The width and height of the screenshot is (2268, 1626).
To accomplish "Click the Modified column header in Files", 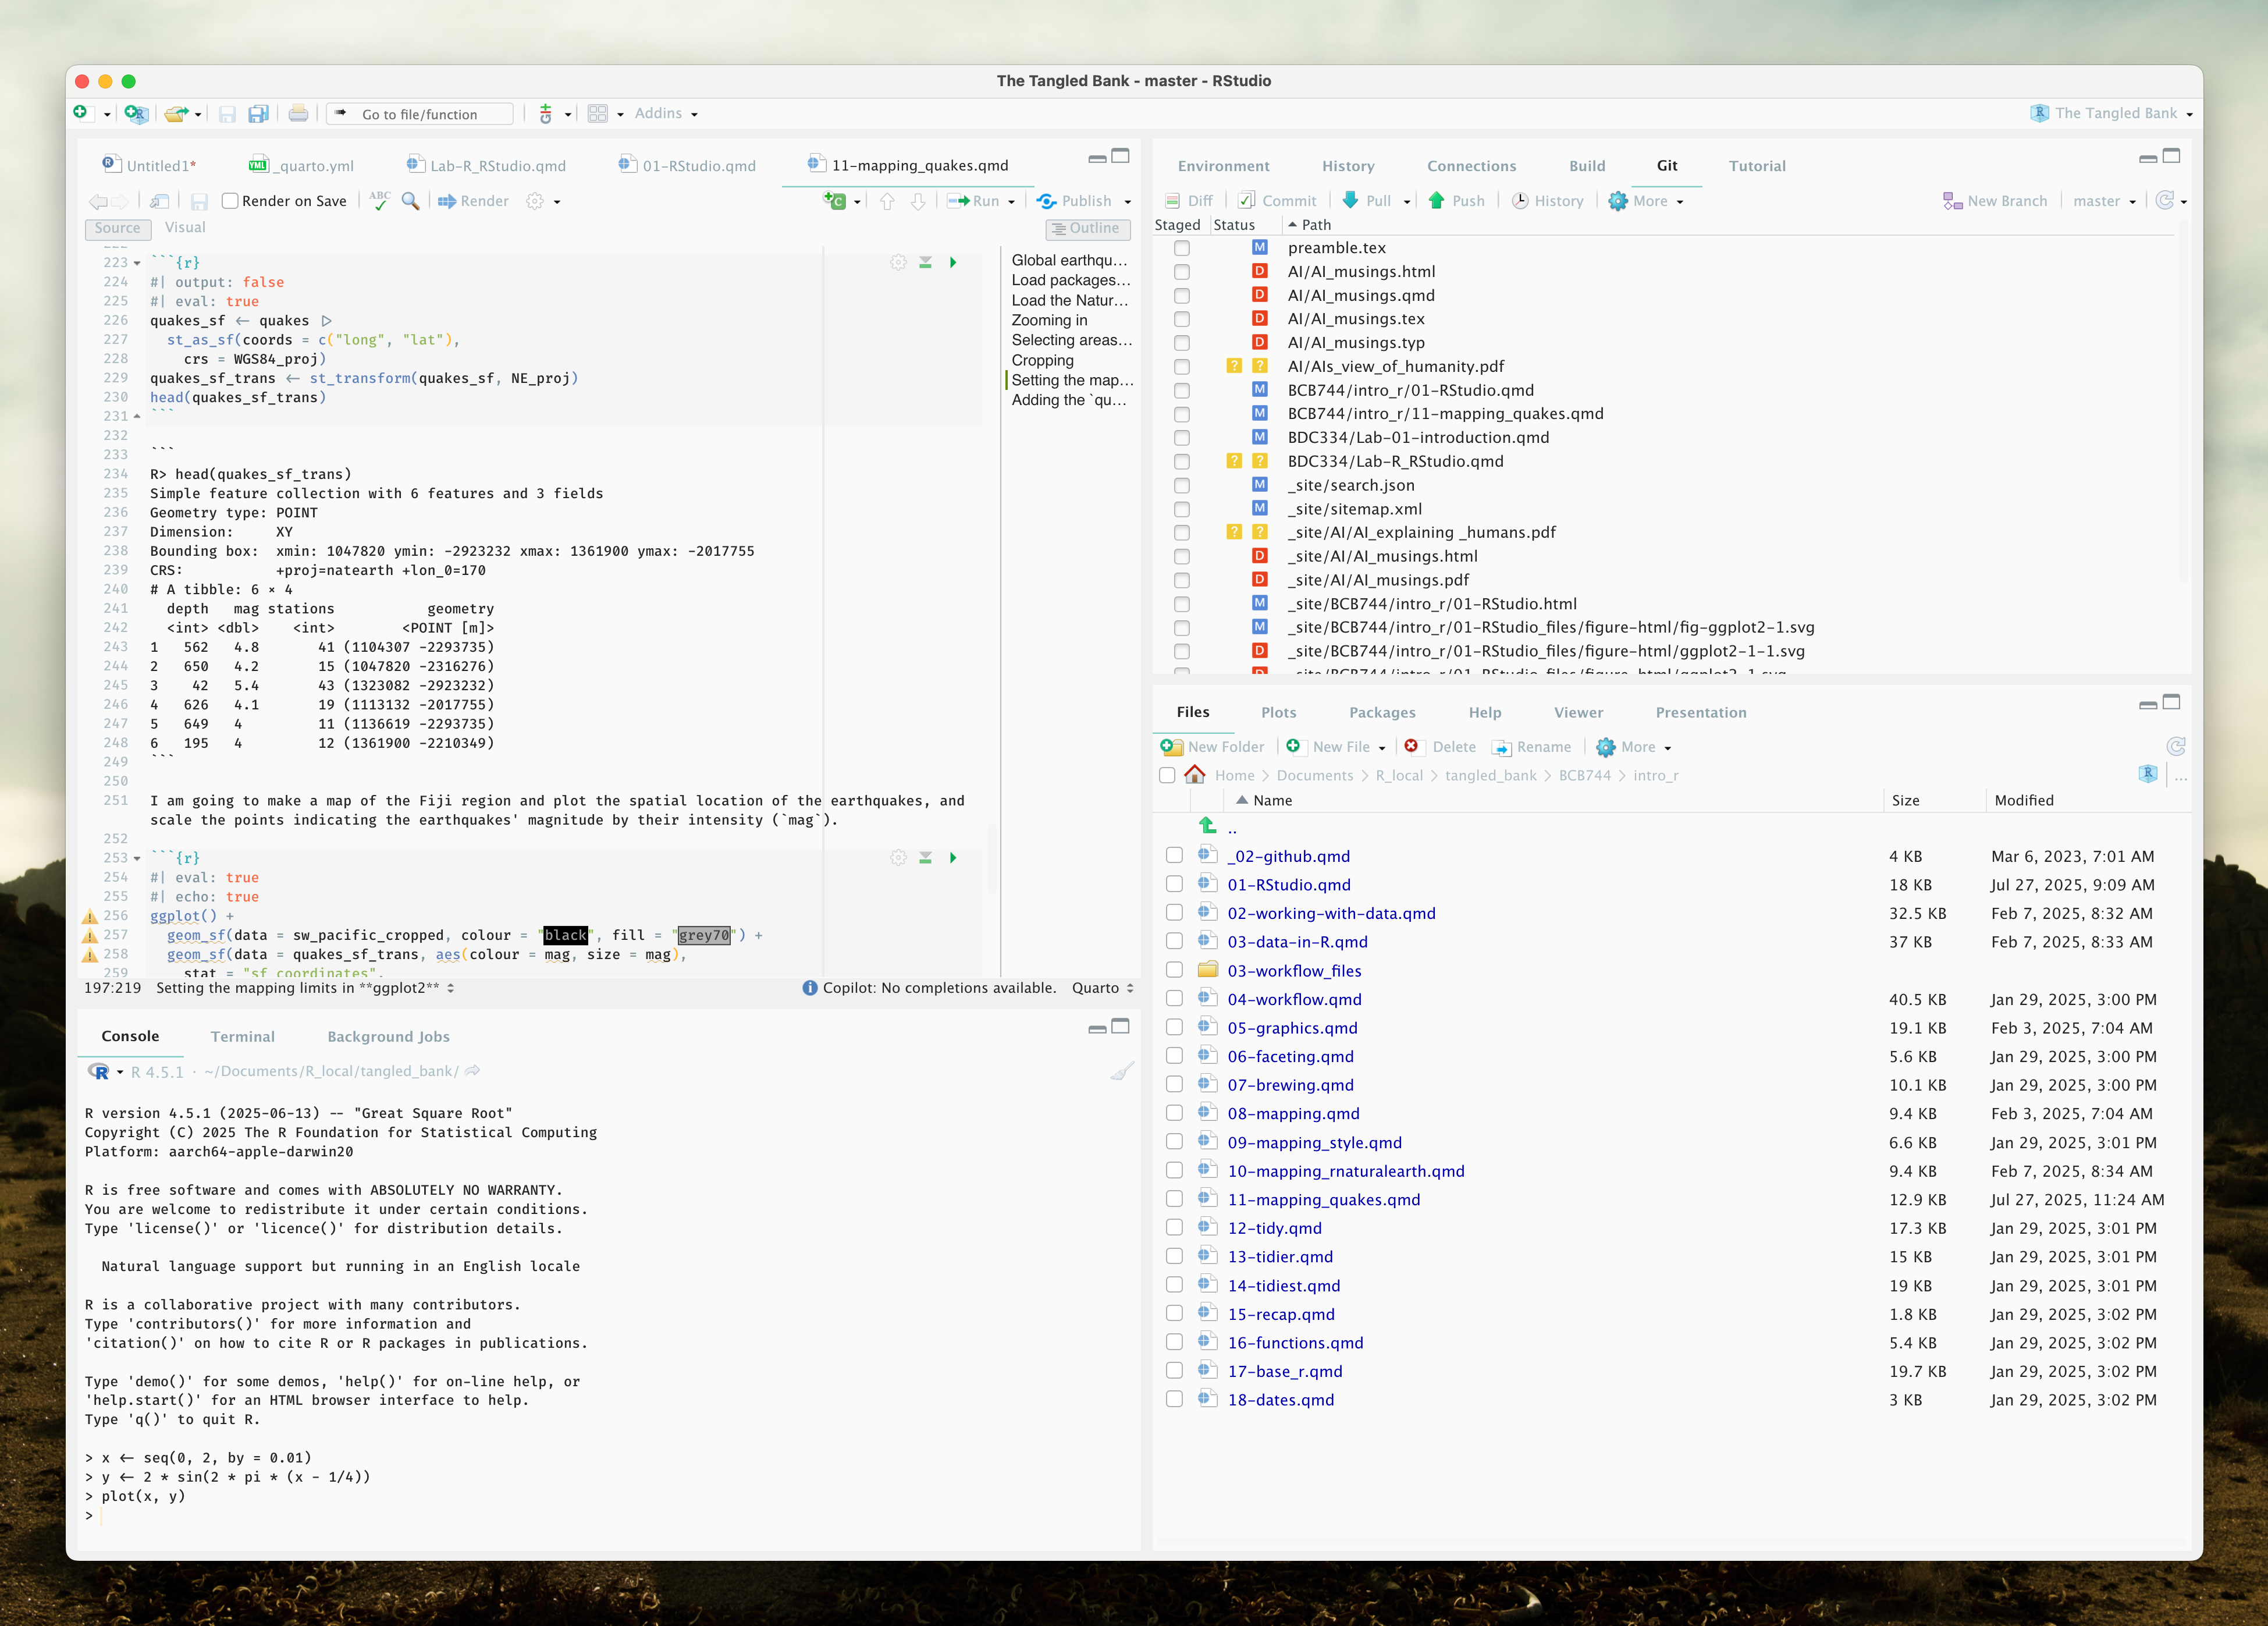I will click(x=2023, y=800).
